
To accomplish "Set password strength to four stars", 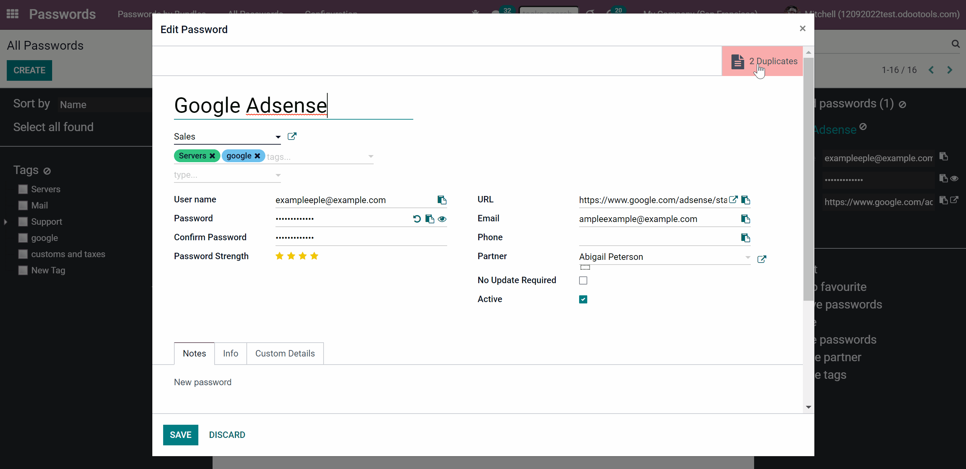I will coord(314,256).
